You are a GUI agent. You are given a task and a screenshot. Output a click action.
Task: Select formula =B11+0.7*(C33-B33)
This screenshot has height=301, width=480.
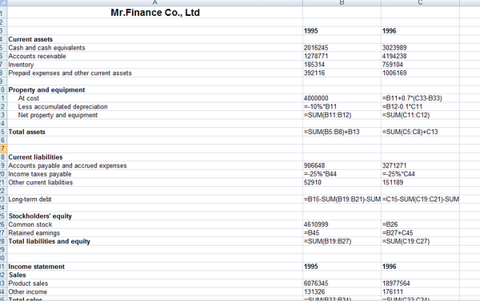[x=412, y=98]
